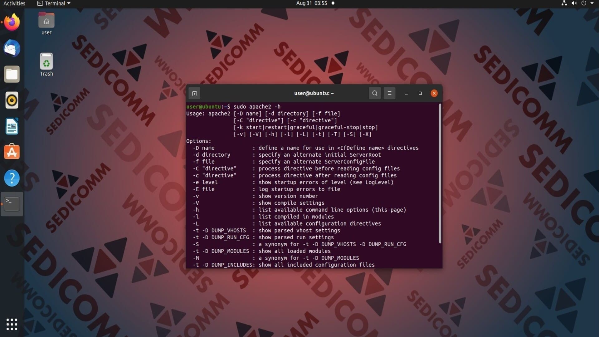Open a new terminal tab

click(x=194, y=93)
